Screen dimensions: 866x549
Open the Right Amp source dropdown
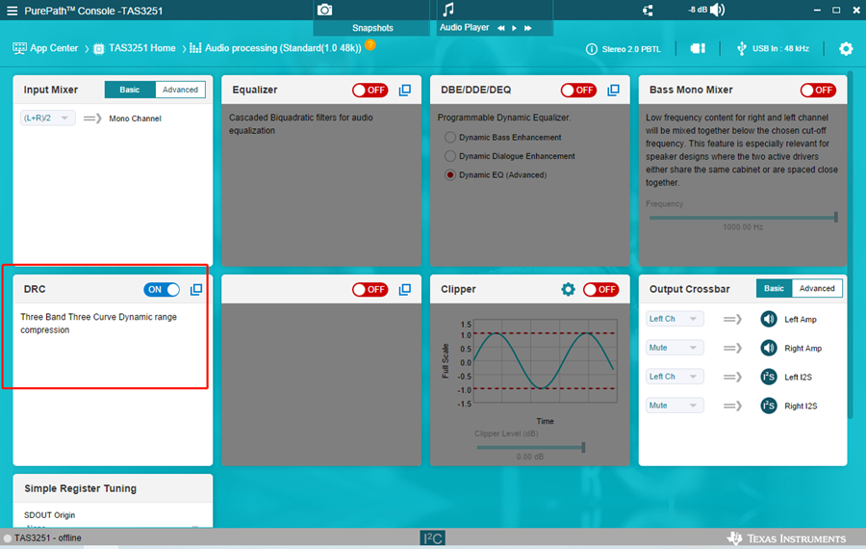(x=675, y=348)
